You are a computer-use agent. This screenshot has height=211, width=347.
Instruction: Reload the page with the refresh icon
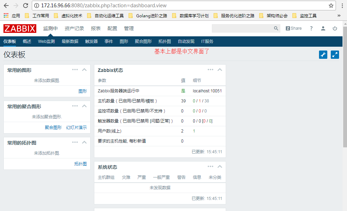(26, 6)
